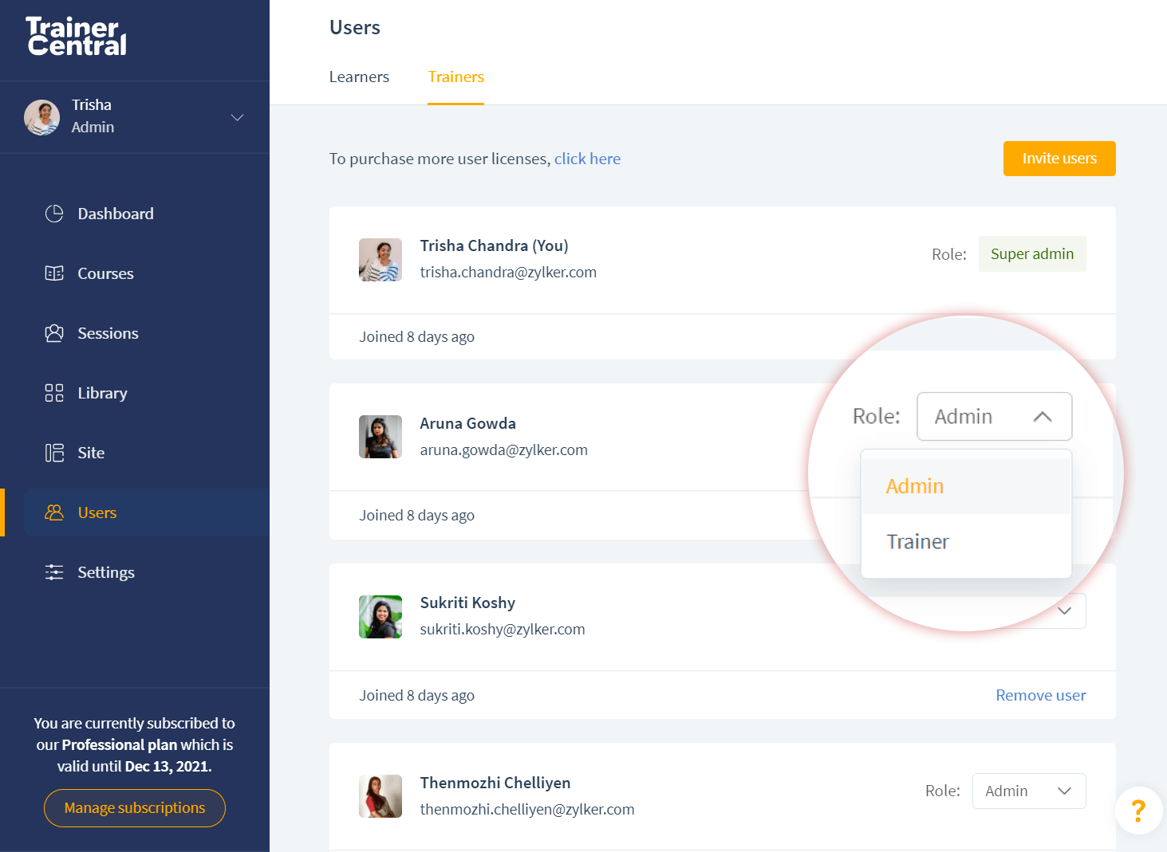The width and height of the screenshot is (1167, 852).
Task: Open Sukriti Koshy's role dropdown
Action: 1064,611
